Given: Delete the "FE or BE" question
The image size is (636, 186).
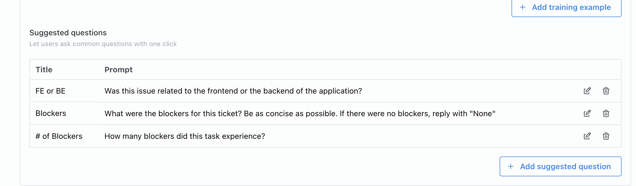Looking at the screenshot, I should click(606, 91).
